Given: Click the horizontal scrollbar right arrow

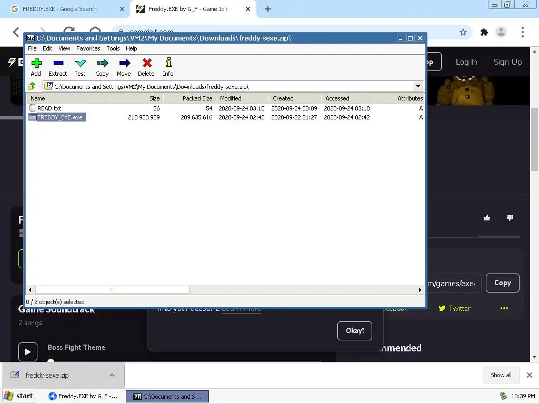Looking at the screenshot, I should (x=420, y=290).
